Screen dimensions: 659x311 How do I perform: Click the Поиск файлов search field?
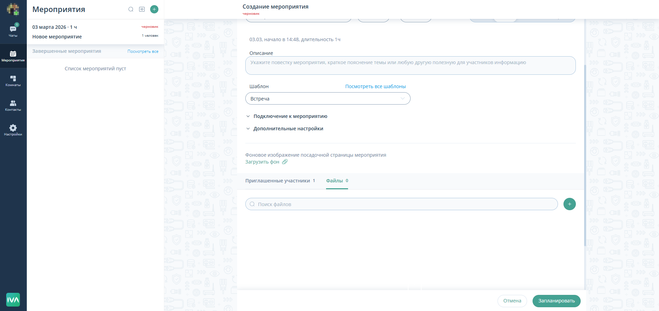click(401, 204)
